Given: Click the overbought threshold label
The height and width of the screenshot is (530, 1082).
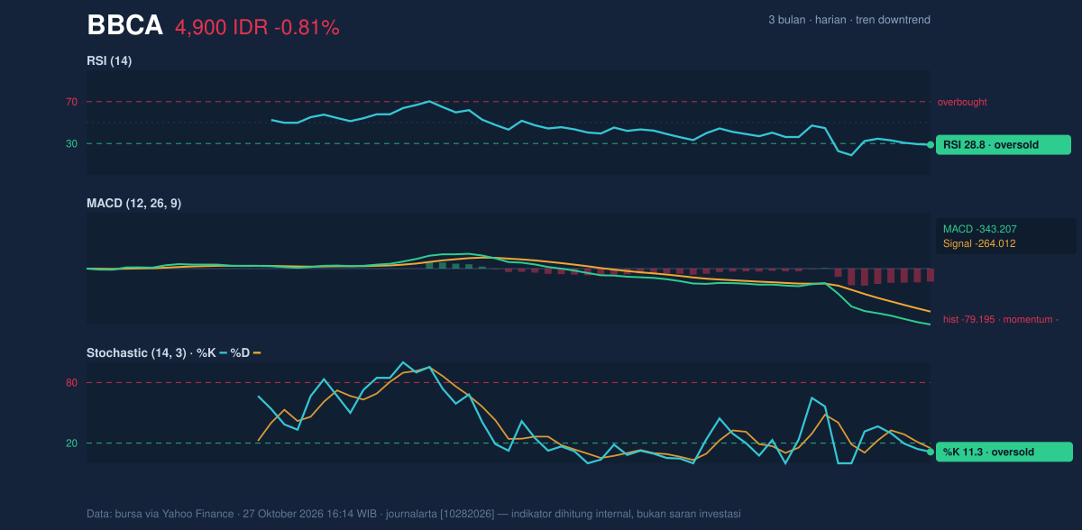Looking at the screenshot, I should tap(962, 102).
